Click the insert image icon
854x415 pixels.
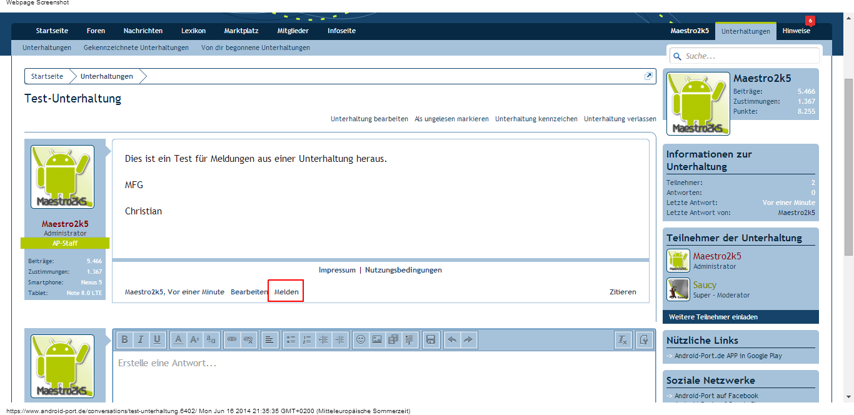tap(377, 339)
